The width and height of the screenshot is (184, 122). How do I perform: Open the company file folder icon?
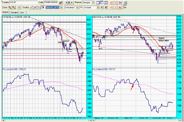(x=61, y=2)
